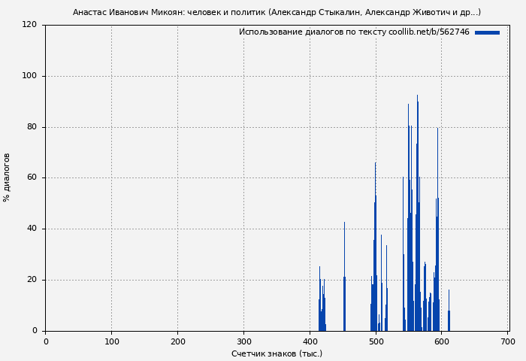
Task: Click the rightmost blue bar just past 600
Action: pos(449,317)
